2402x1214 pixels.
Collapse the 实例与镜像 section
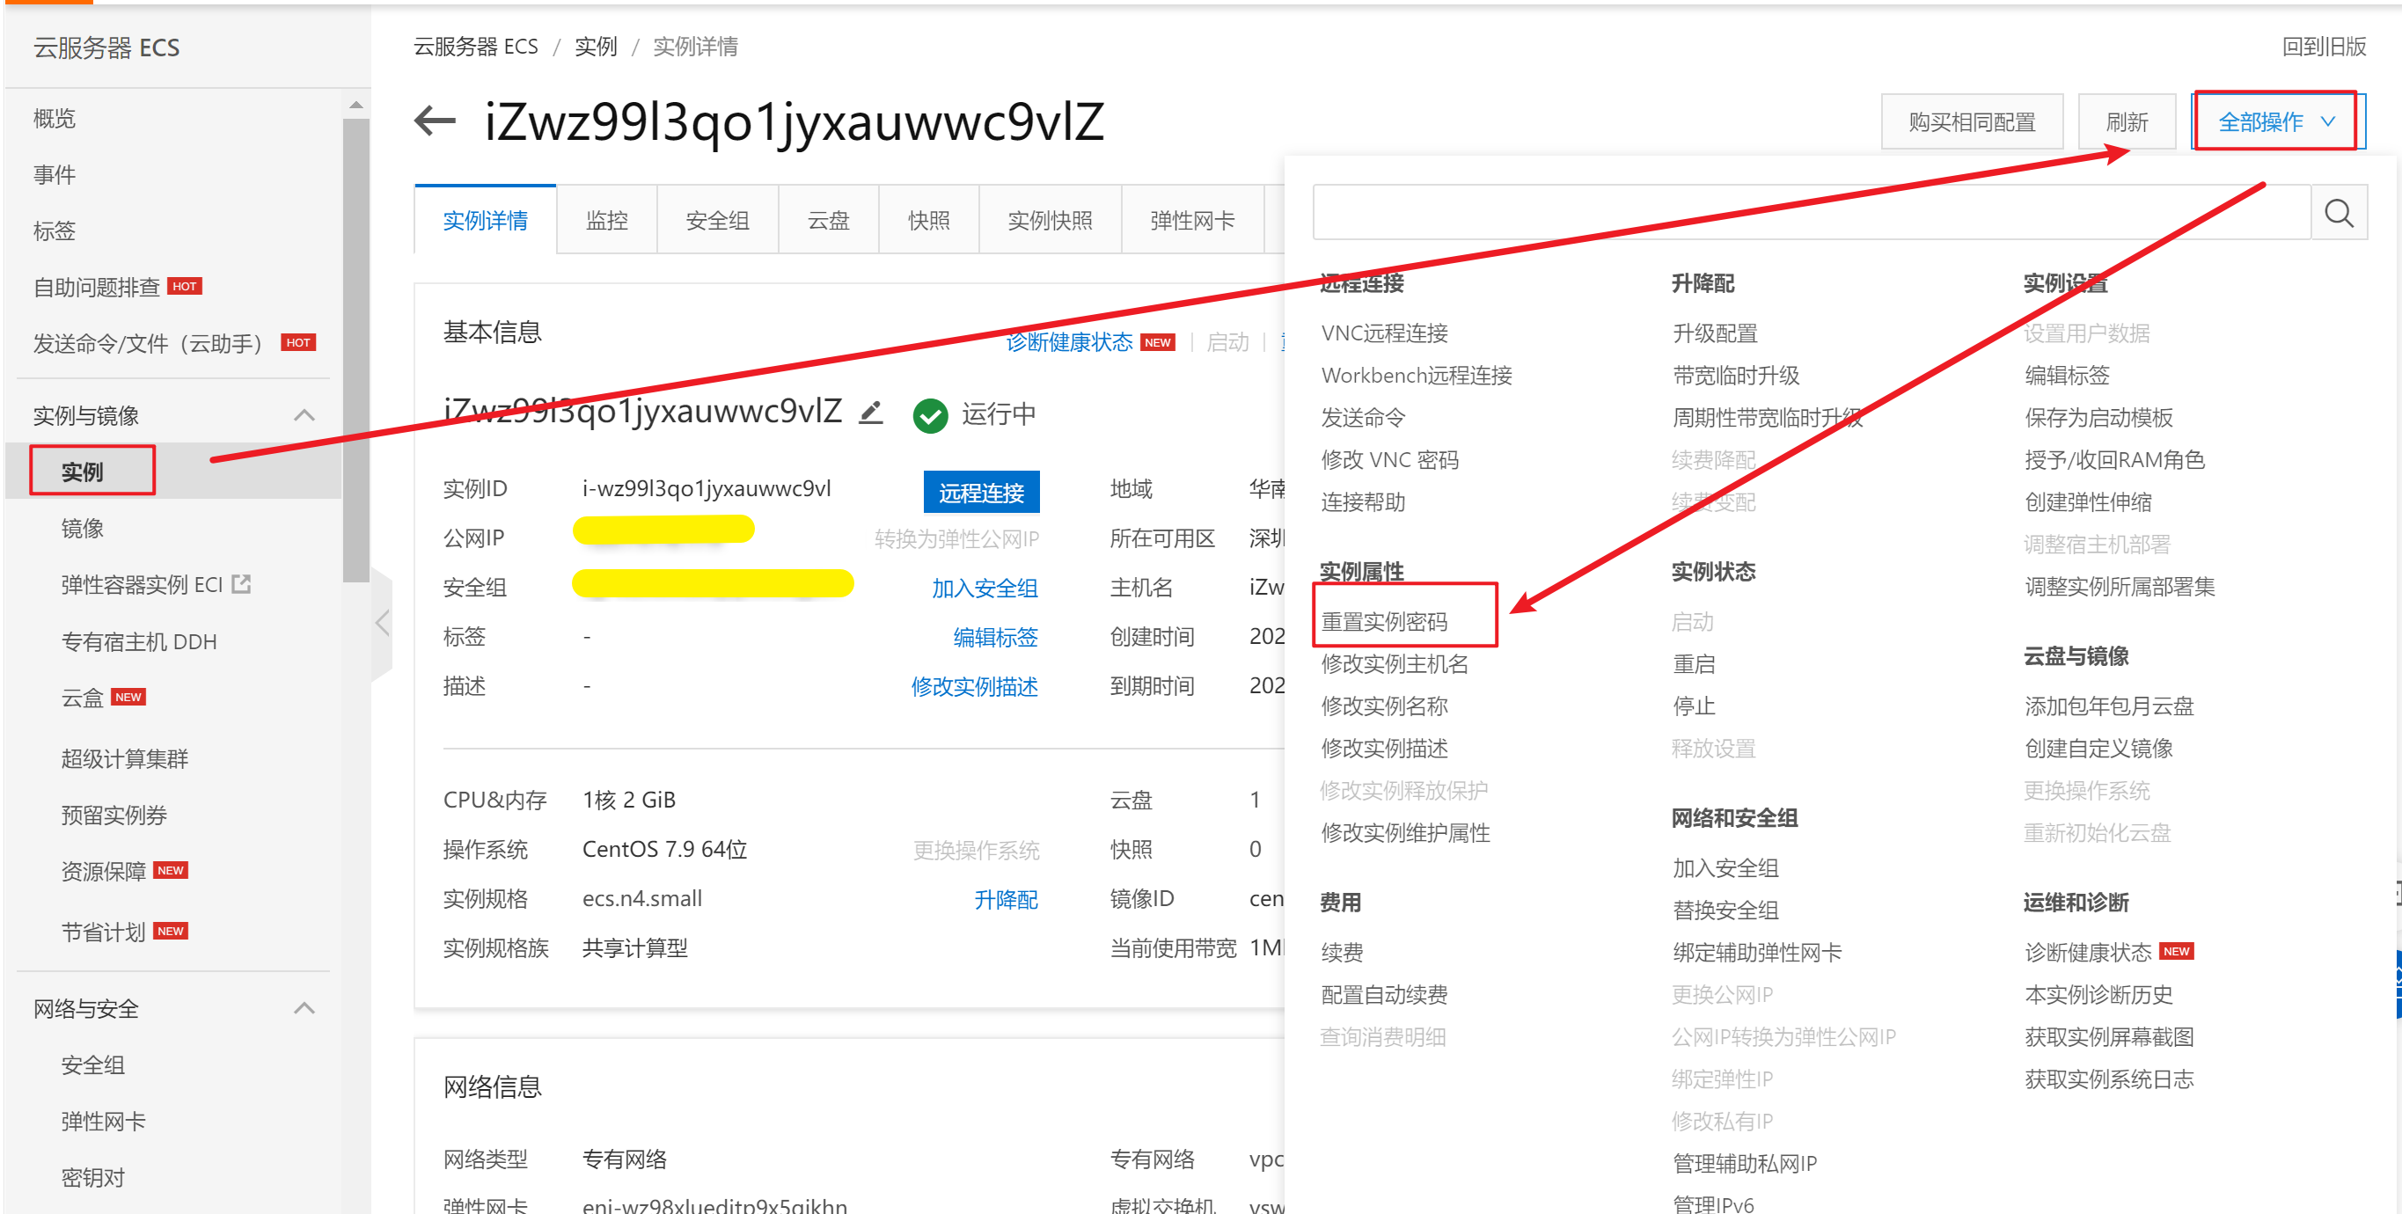click(x=304, y=415)
